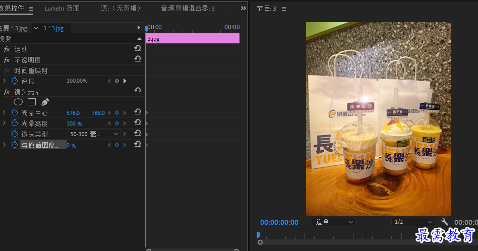Open the 1/2 playback resolution dropdown
The height and width of the screenshot is (251, 478).
click(413, 222)
